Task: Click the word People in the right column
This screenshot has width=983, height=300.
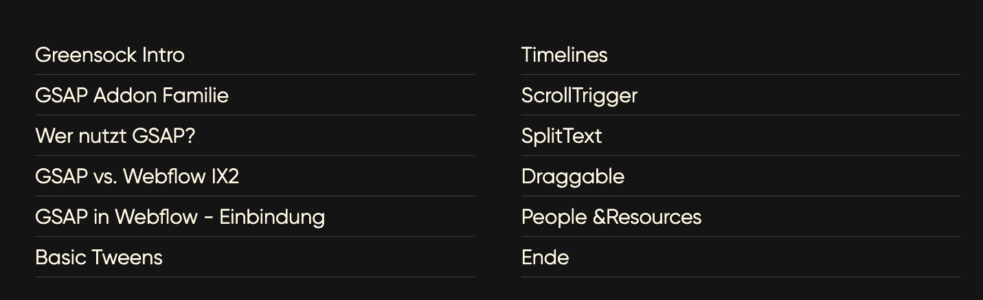Action: click(x=554, y=218)
